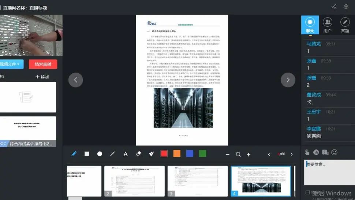Viewport: 355px width, 200px height.
Task: Go to previous page in page counter
Action: 269,155
